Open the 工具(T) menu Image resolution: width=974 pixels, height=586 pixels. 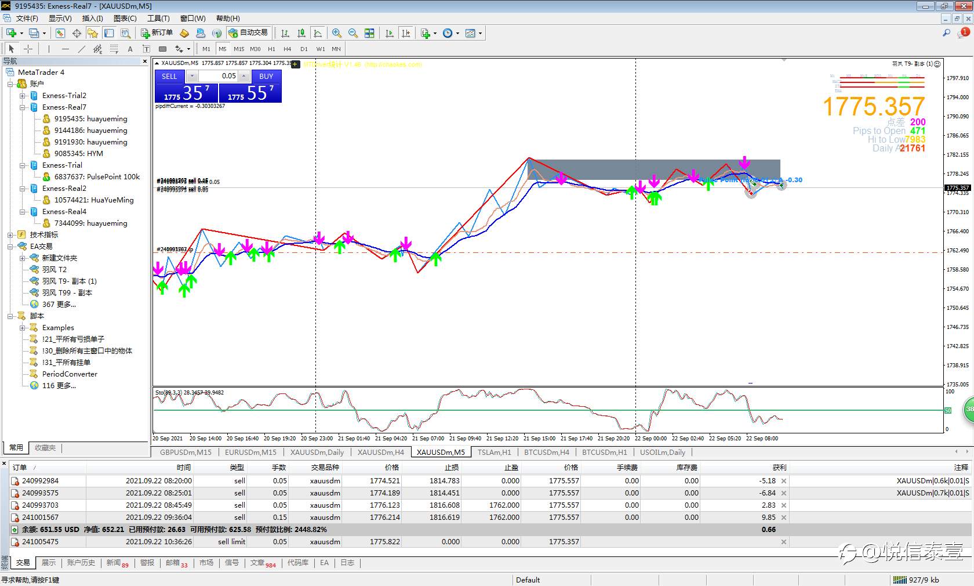click(158, 18)
